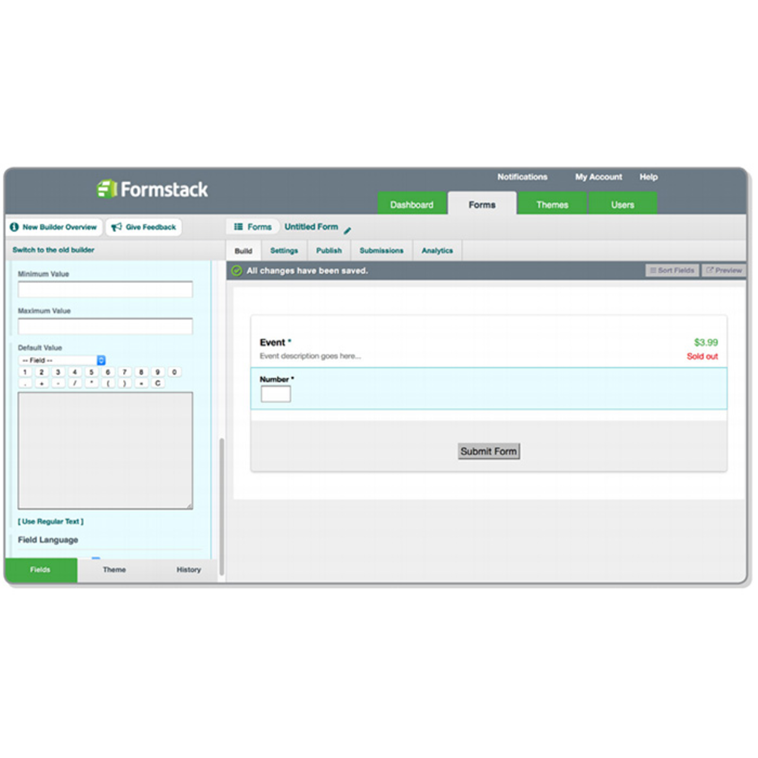Click Switch to the old builder link
This screenshot has height=758, width=758.
click(53, 250)
